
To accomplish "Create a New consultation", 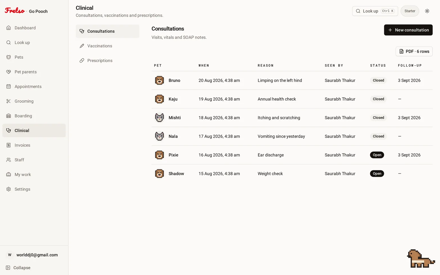I will 408,30.
